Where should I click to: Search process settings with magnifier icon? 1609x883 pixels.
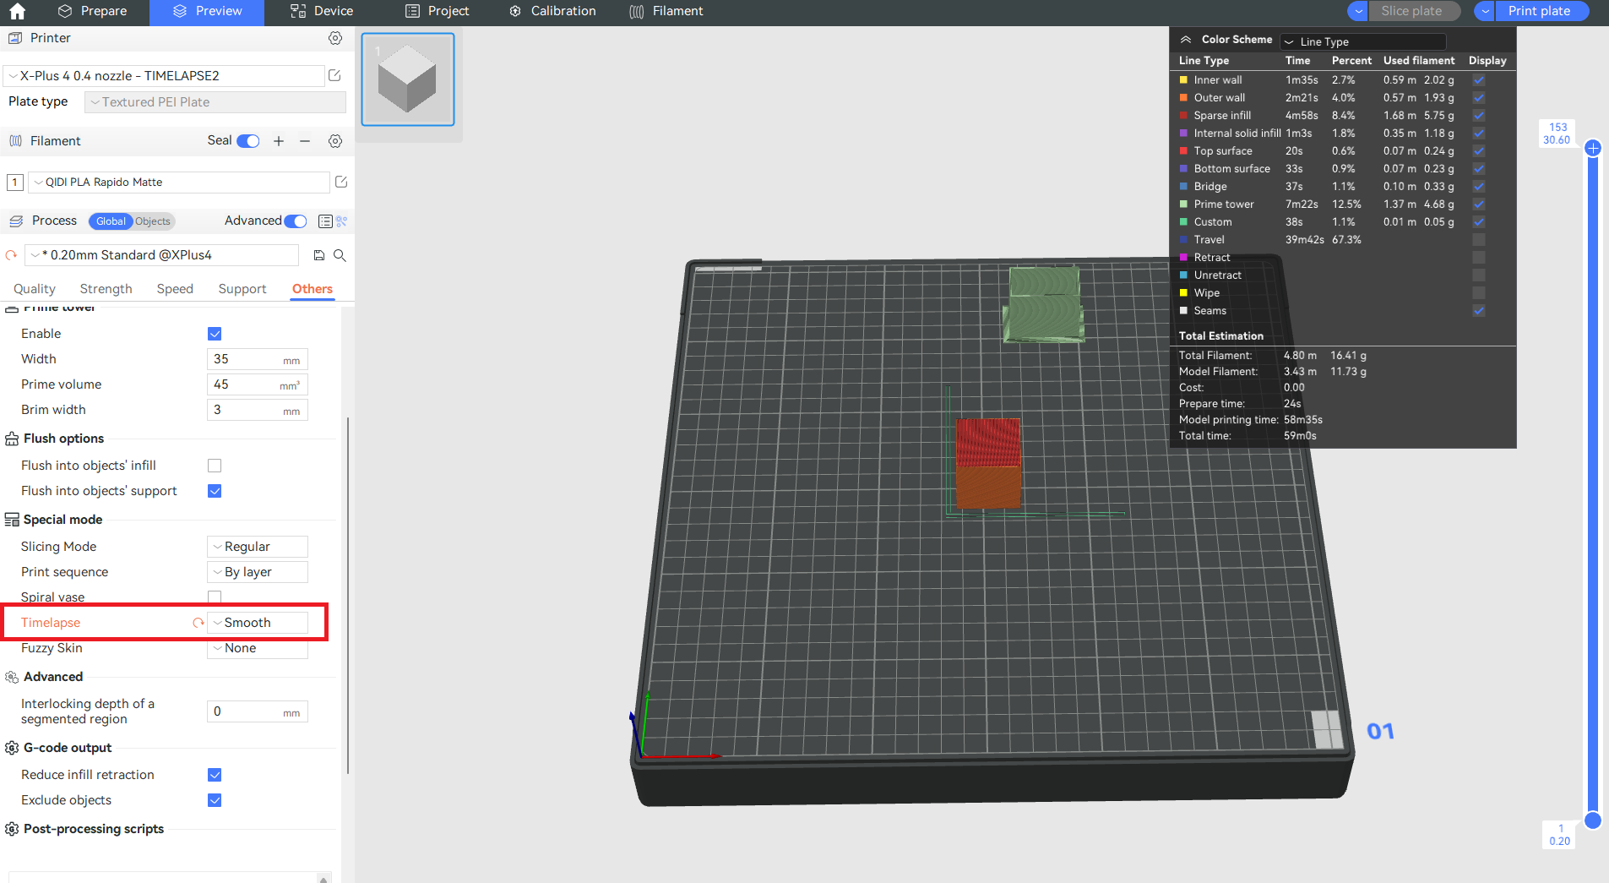click(340, 255)
